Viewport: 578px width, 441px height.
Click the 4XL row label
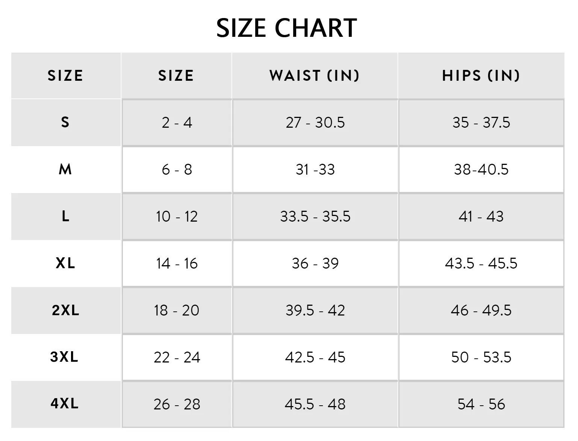coord(65,404)
